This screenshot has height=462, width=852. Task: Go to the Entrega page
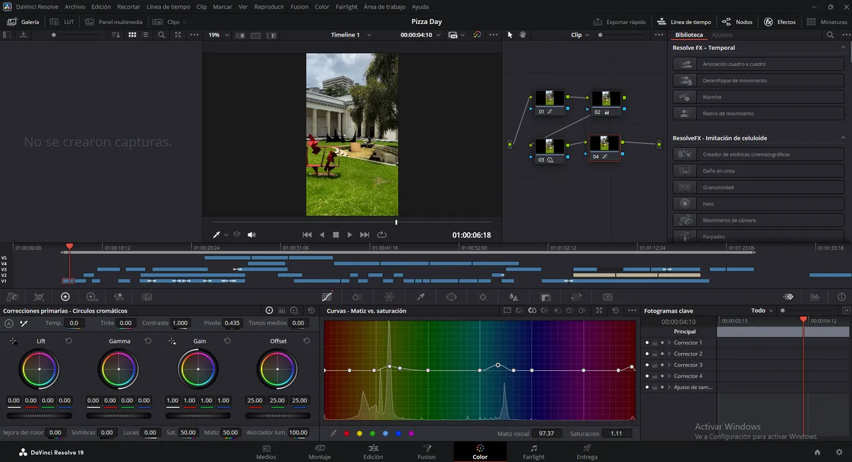pyautogui.click(x=587, y=452)
